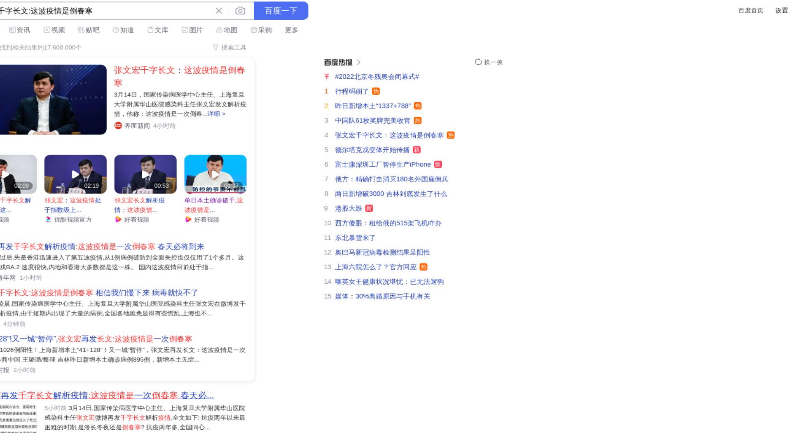The height and width of the screenshot is (433, 791).
Task: Open #2022北京冬残奥会闭幕式# topic
Action: pyautogui.click(x=377, y=77)
